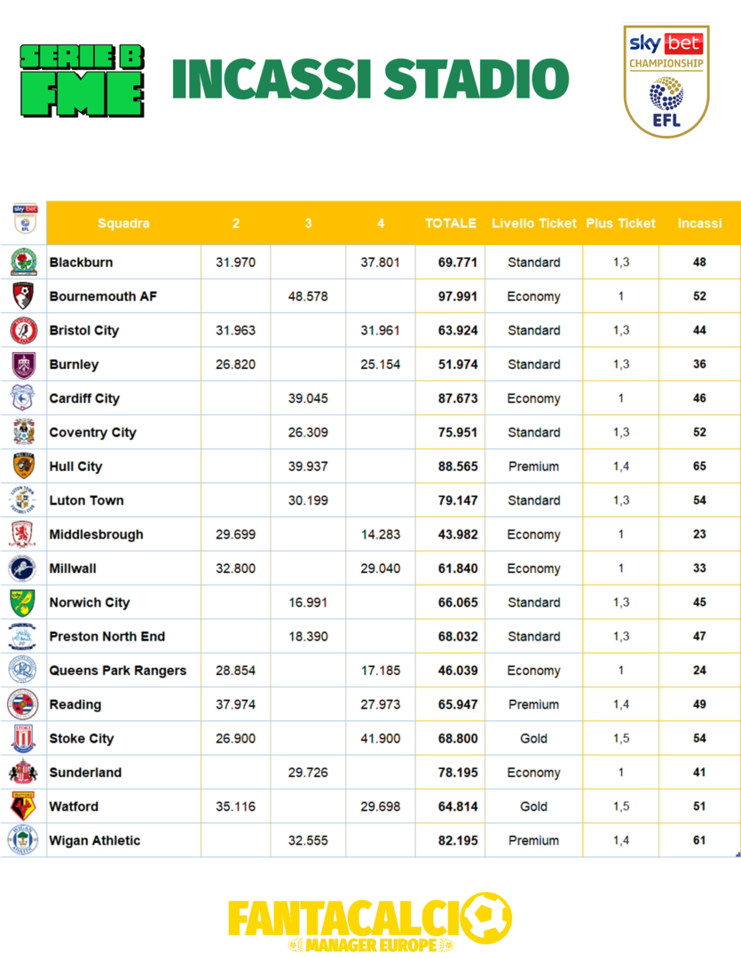Click the Livello Ticket column header
741x958 pixels.
point(533,224)
